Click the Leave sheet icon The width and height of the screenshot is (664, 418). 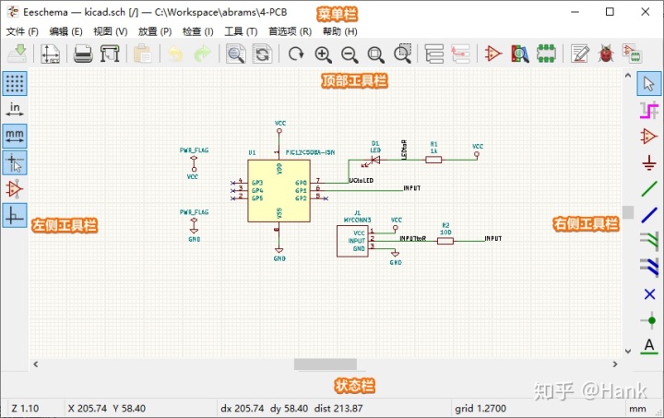pyautogui.click(x=460, y=54)
